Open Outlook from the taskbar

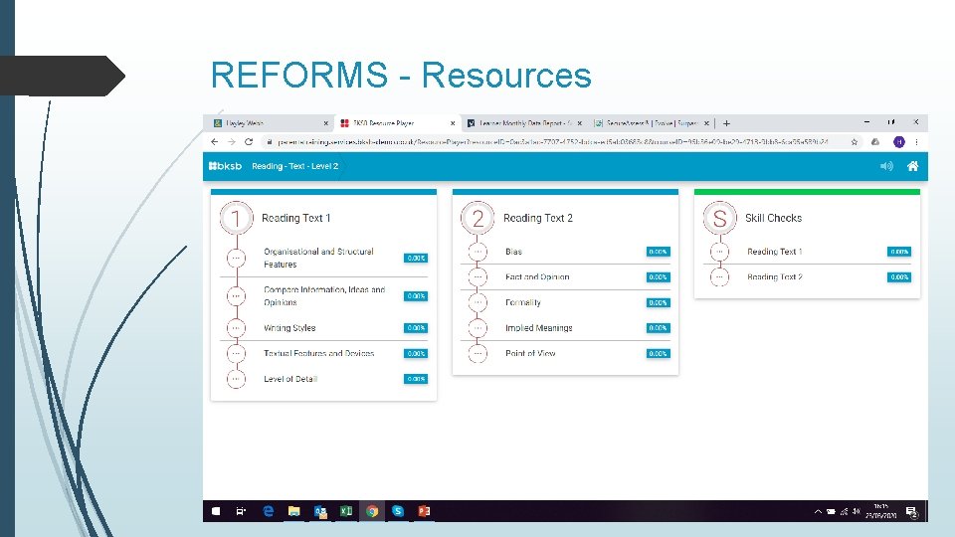pyautogui.click(x=320, y=511)
